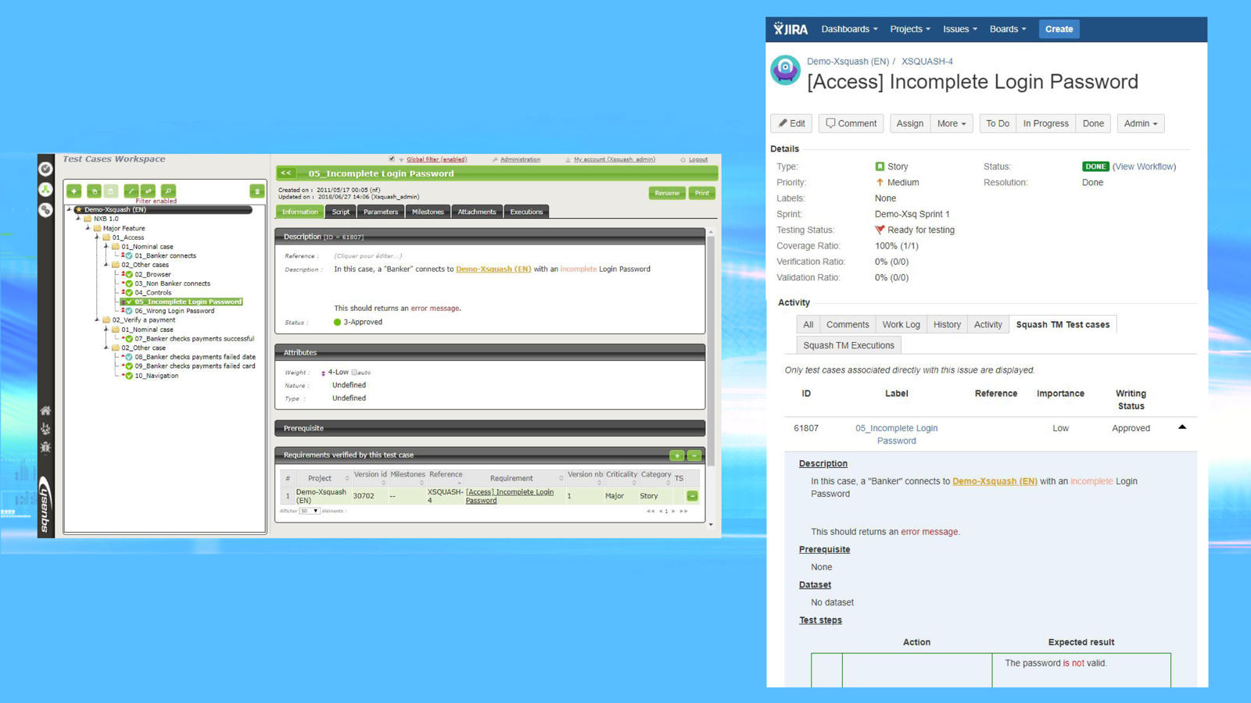Open the Projects dropdown in JIRA

[x=910, y=29]
